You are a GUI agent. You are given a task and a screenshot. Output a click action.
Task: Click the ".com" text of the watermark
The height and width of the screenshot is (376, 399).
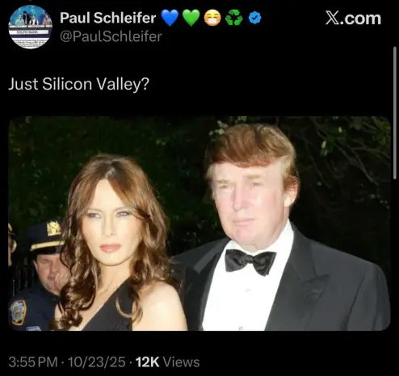pyautogui.click(x=361, y=19)
